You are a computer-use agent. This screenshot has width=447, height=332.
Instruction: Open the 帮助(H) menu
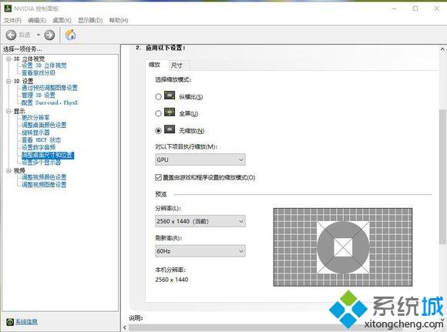point(119,20)
